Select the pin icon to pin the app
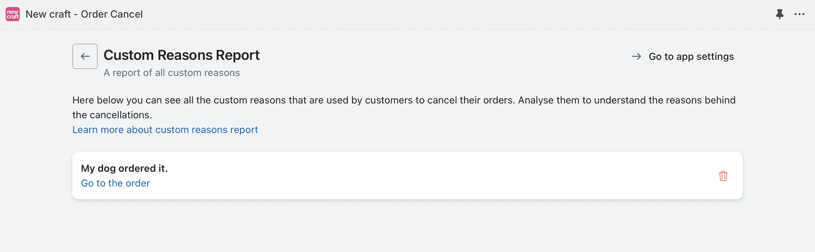 click(x=780, y=14)
